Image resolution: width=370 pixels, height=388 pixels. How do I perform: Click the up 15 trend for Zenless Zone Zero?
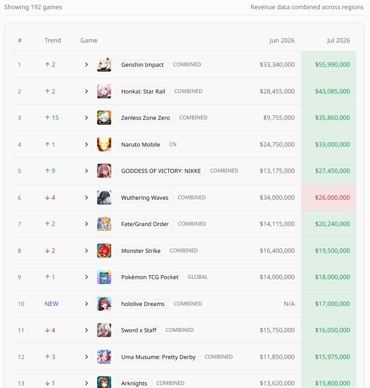point(52,118)
